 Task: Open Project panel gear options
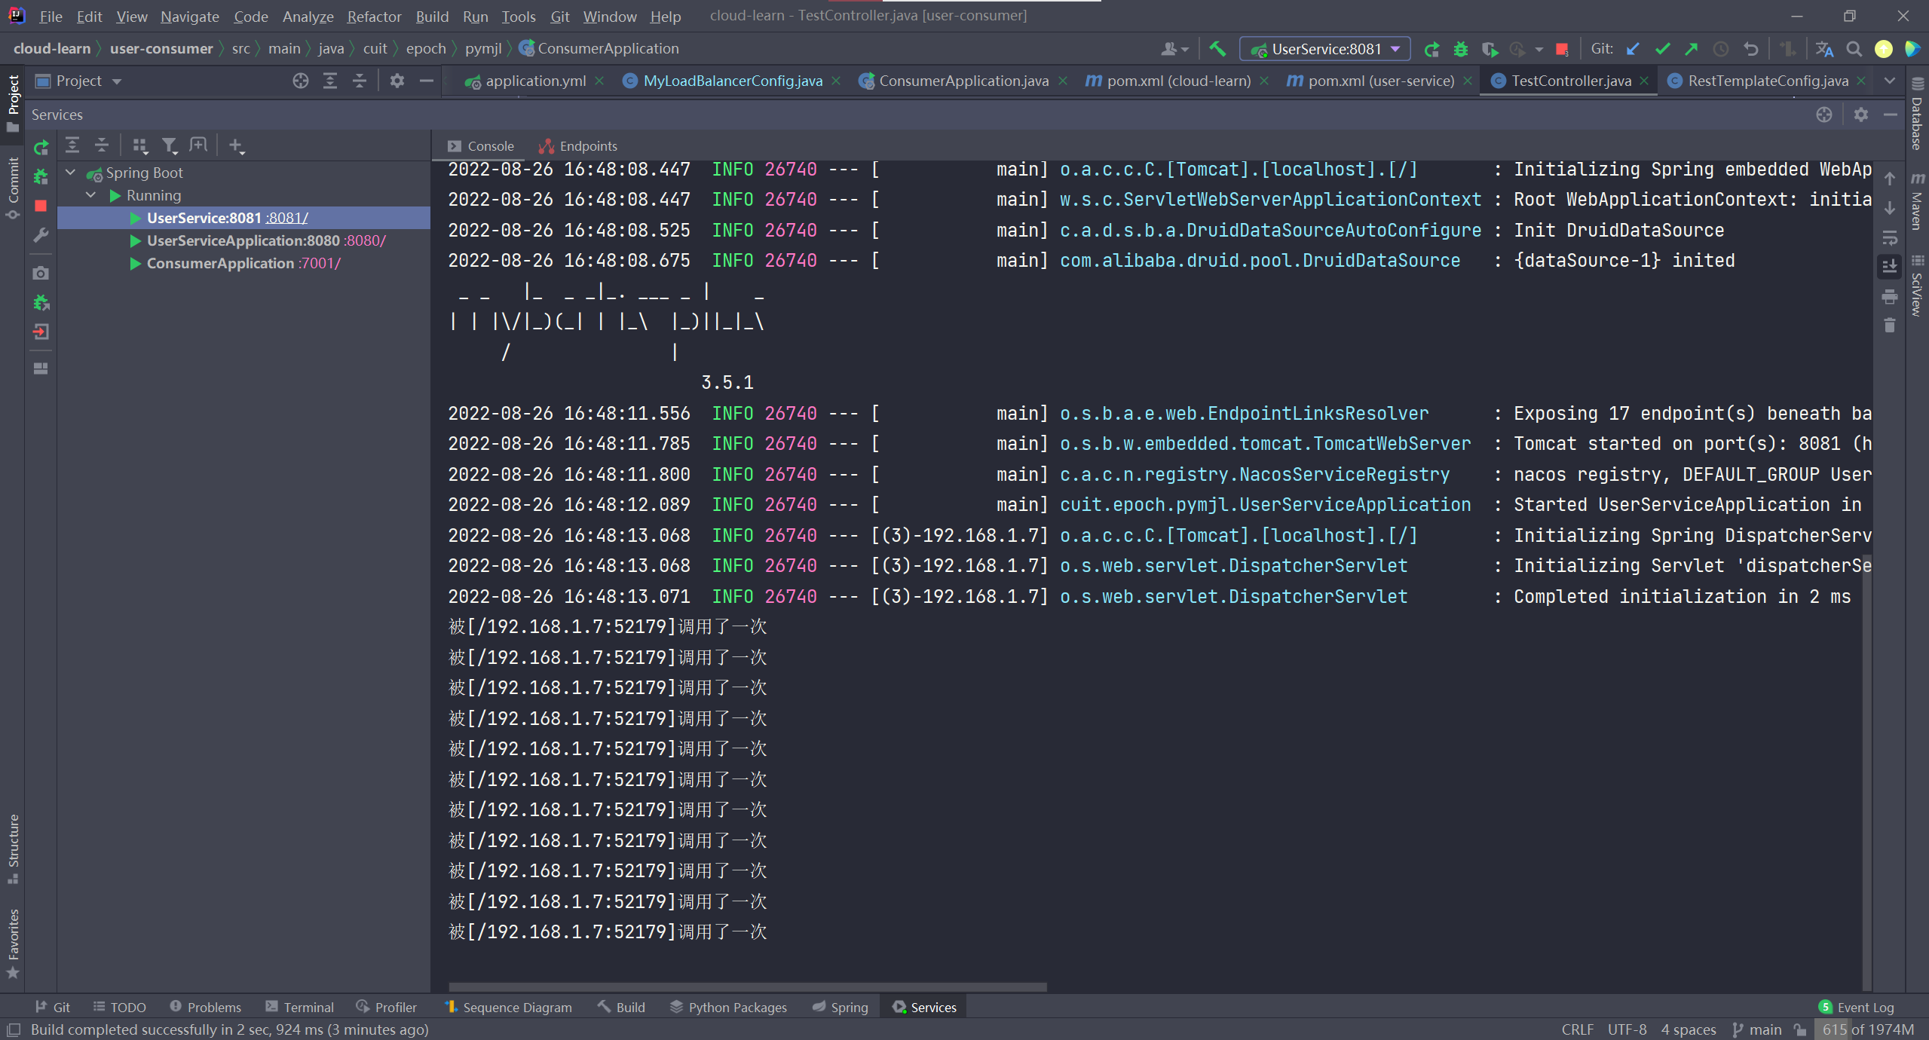[x=397, y=81]
